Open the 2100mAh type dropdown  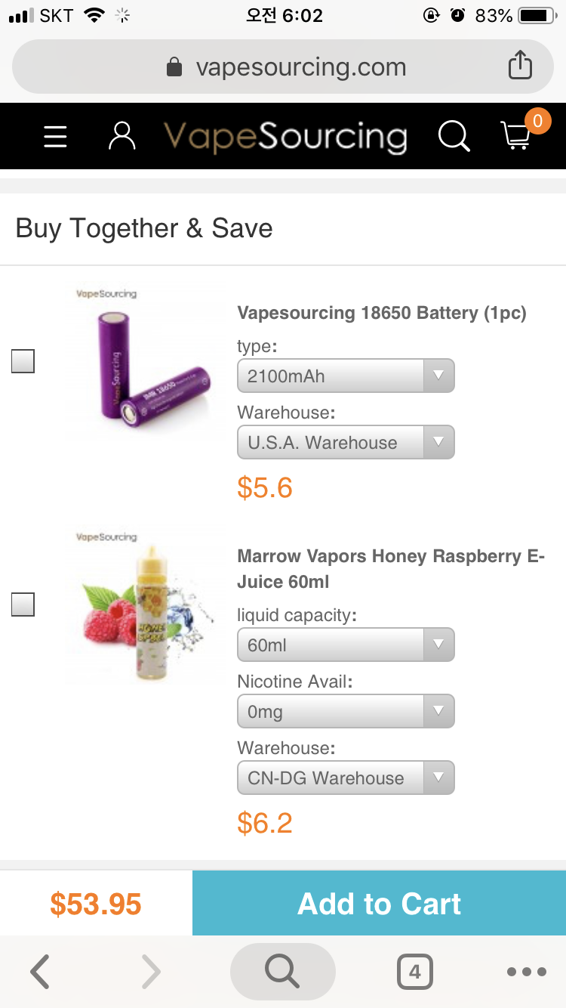(x=346, y=376)
